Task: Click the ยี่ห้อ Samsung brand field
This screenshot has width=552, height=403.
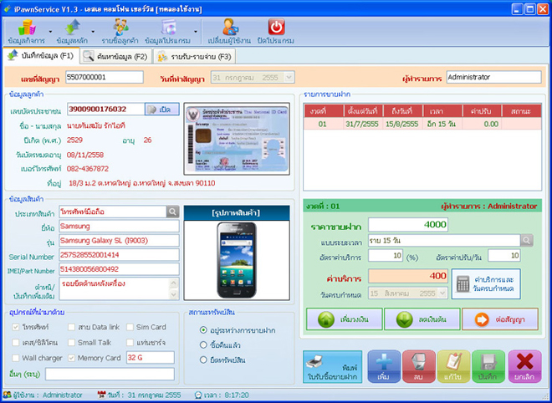Action: coord(119,226)
